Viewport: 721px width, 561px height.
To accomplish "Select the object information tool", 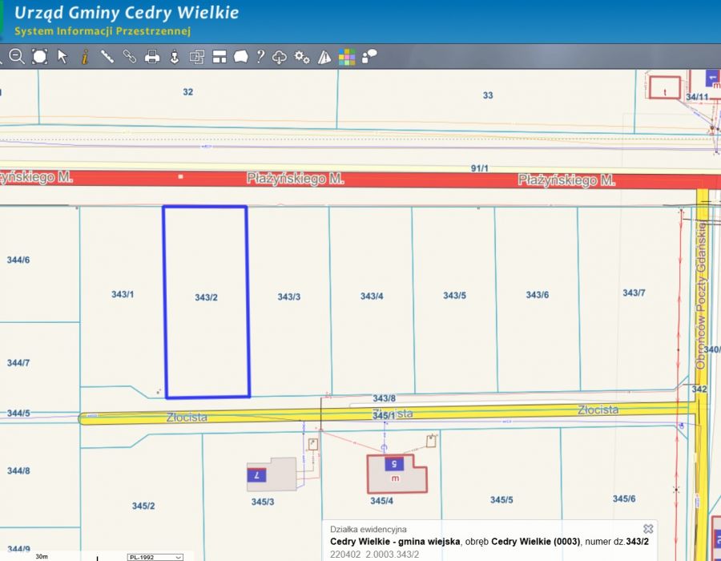I will pyautogui.click(x=84, y=57).
